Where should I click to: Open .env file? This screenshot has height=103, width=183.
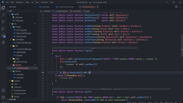tap(16, 84)
